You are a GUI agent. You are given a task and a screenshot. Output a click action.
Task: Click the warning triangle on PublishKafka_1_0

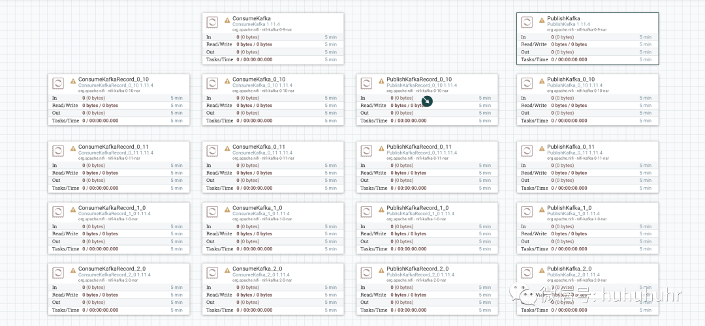pos(542,210)
